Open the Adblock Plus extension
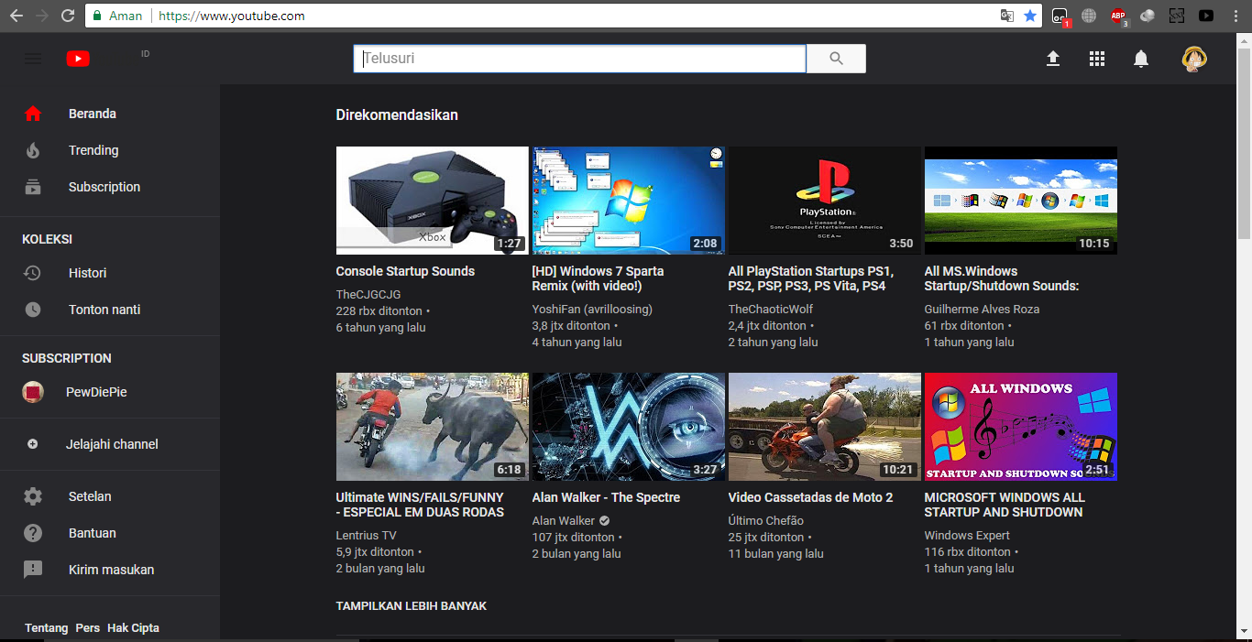The height and width of the screenshot is (642, 1252). point(1118,16)
